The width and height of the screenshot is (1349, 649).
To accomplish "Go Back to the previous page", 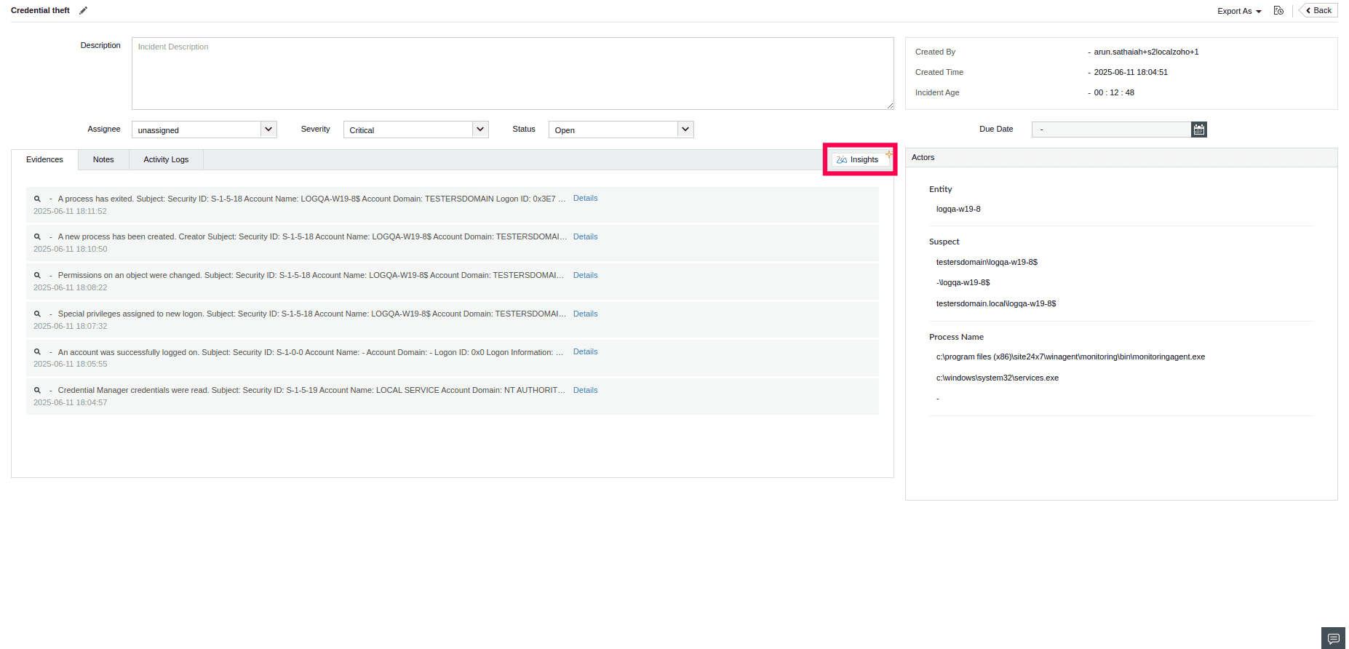I will (1318, 10).
